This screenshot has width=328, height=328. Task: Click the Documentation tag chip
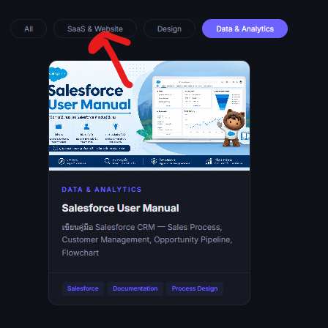coord(135,288)
